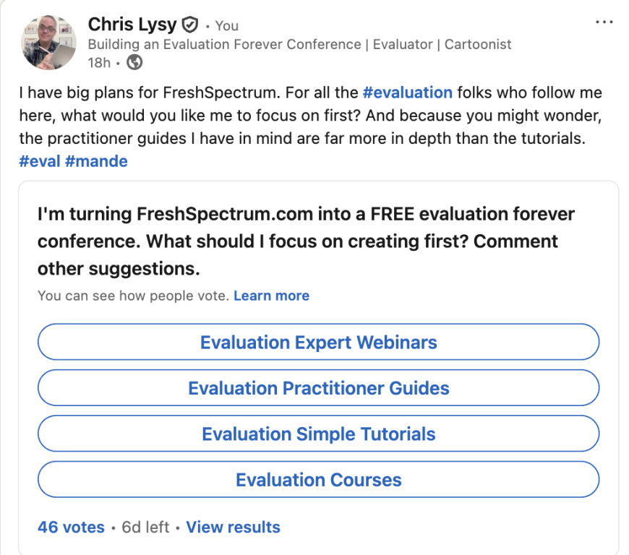This screenshot has width=629, height=555.
Task: Open the #eval hashtag
Action: (39, 161)
